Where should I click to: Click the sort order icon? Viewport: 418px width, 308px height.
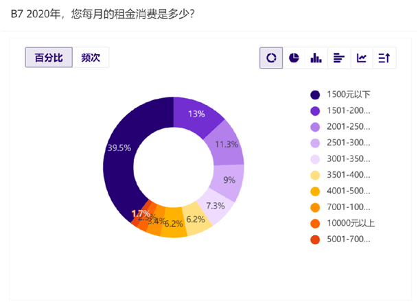384,58
